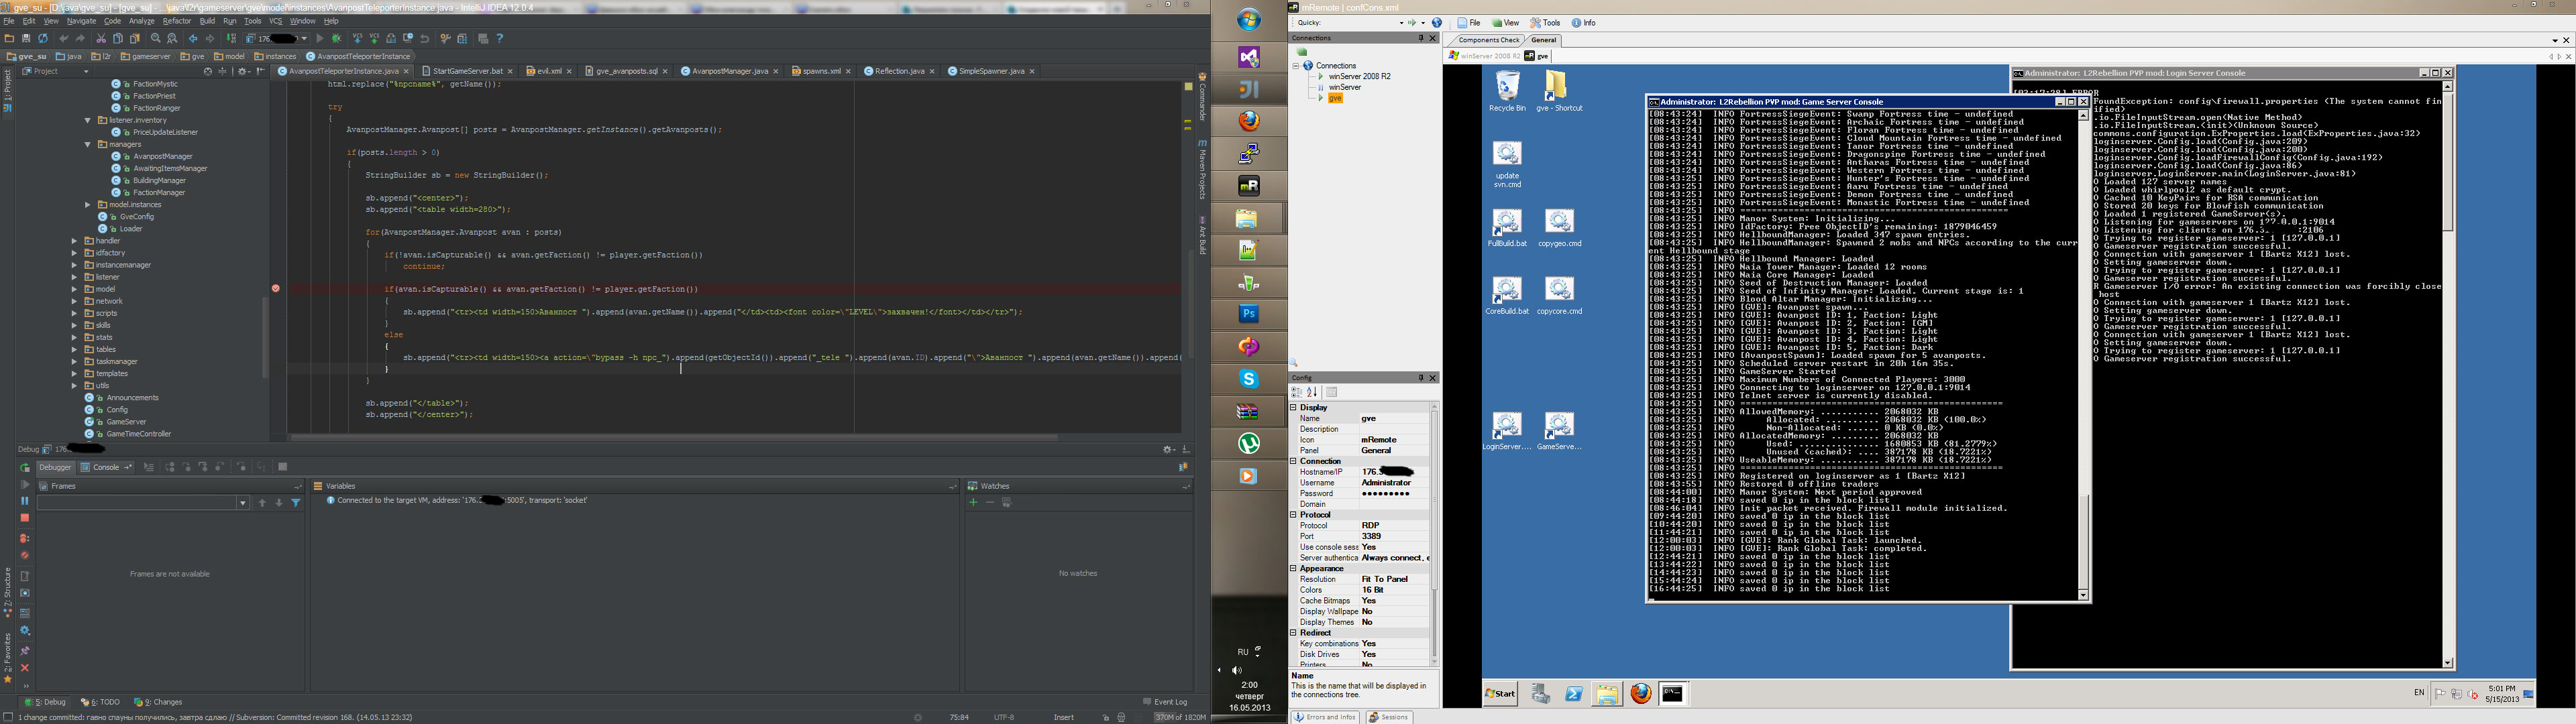2576x724 pixels.
Task: Click Sessions button in mRemote
Action: tap(1388, 717)
